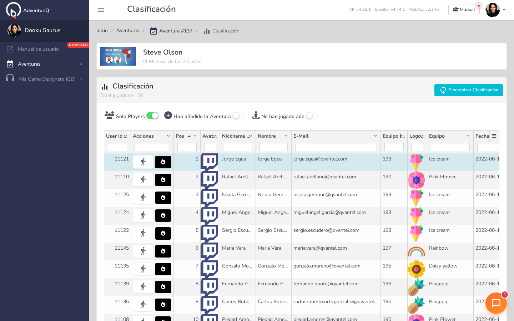514x321 pixels.
Task: Click walk action icon for user 11122
Action: (x=143, y=233)
